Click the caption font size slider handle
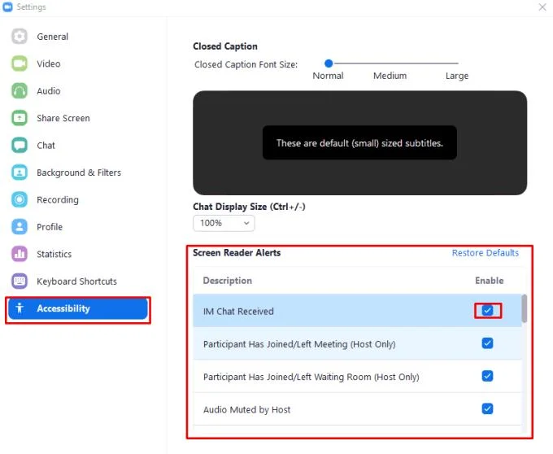This screenshot has width=553, height=454. 329,63
